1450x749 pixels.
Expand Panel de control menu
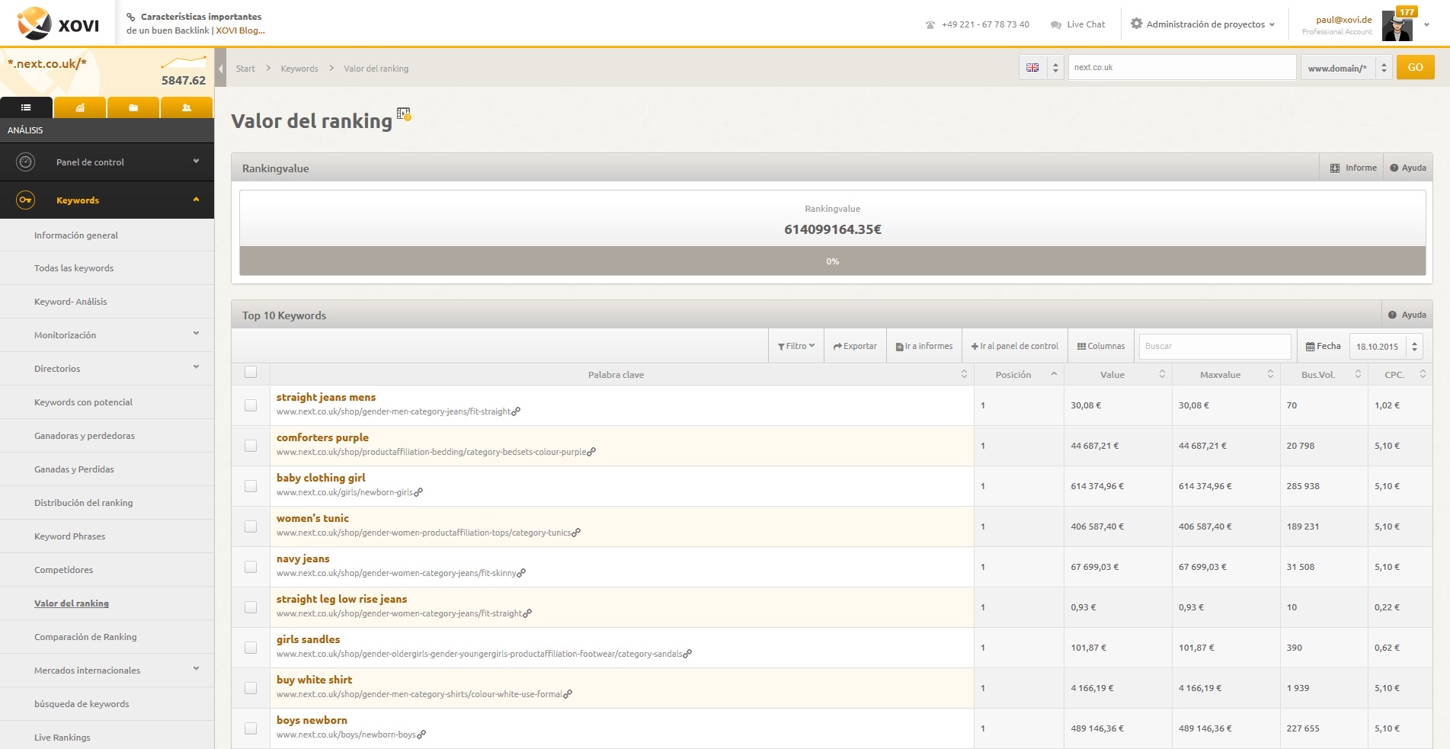coord(196,162)
